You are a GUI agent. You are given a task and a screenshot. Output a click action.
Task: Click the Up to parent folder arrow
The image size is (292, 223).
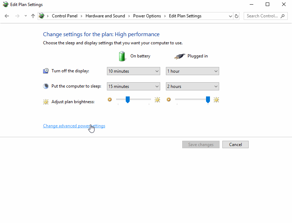pyautogui.click(x=33, y=16)
